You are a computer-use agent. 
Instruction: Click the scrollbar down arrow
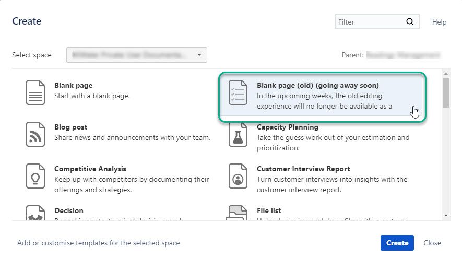click(446, 216)
